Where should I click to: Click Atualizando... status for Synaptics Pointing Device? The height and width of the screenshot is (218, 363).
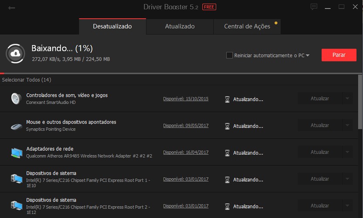(x=248, y=126)
